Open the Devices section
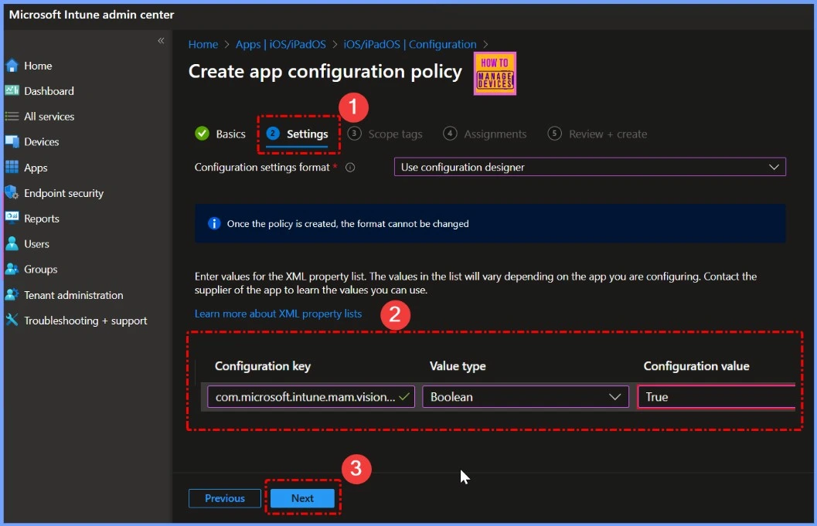This screenshot has width=817, height=526. pos(40,142)
